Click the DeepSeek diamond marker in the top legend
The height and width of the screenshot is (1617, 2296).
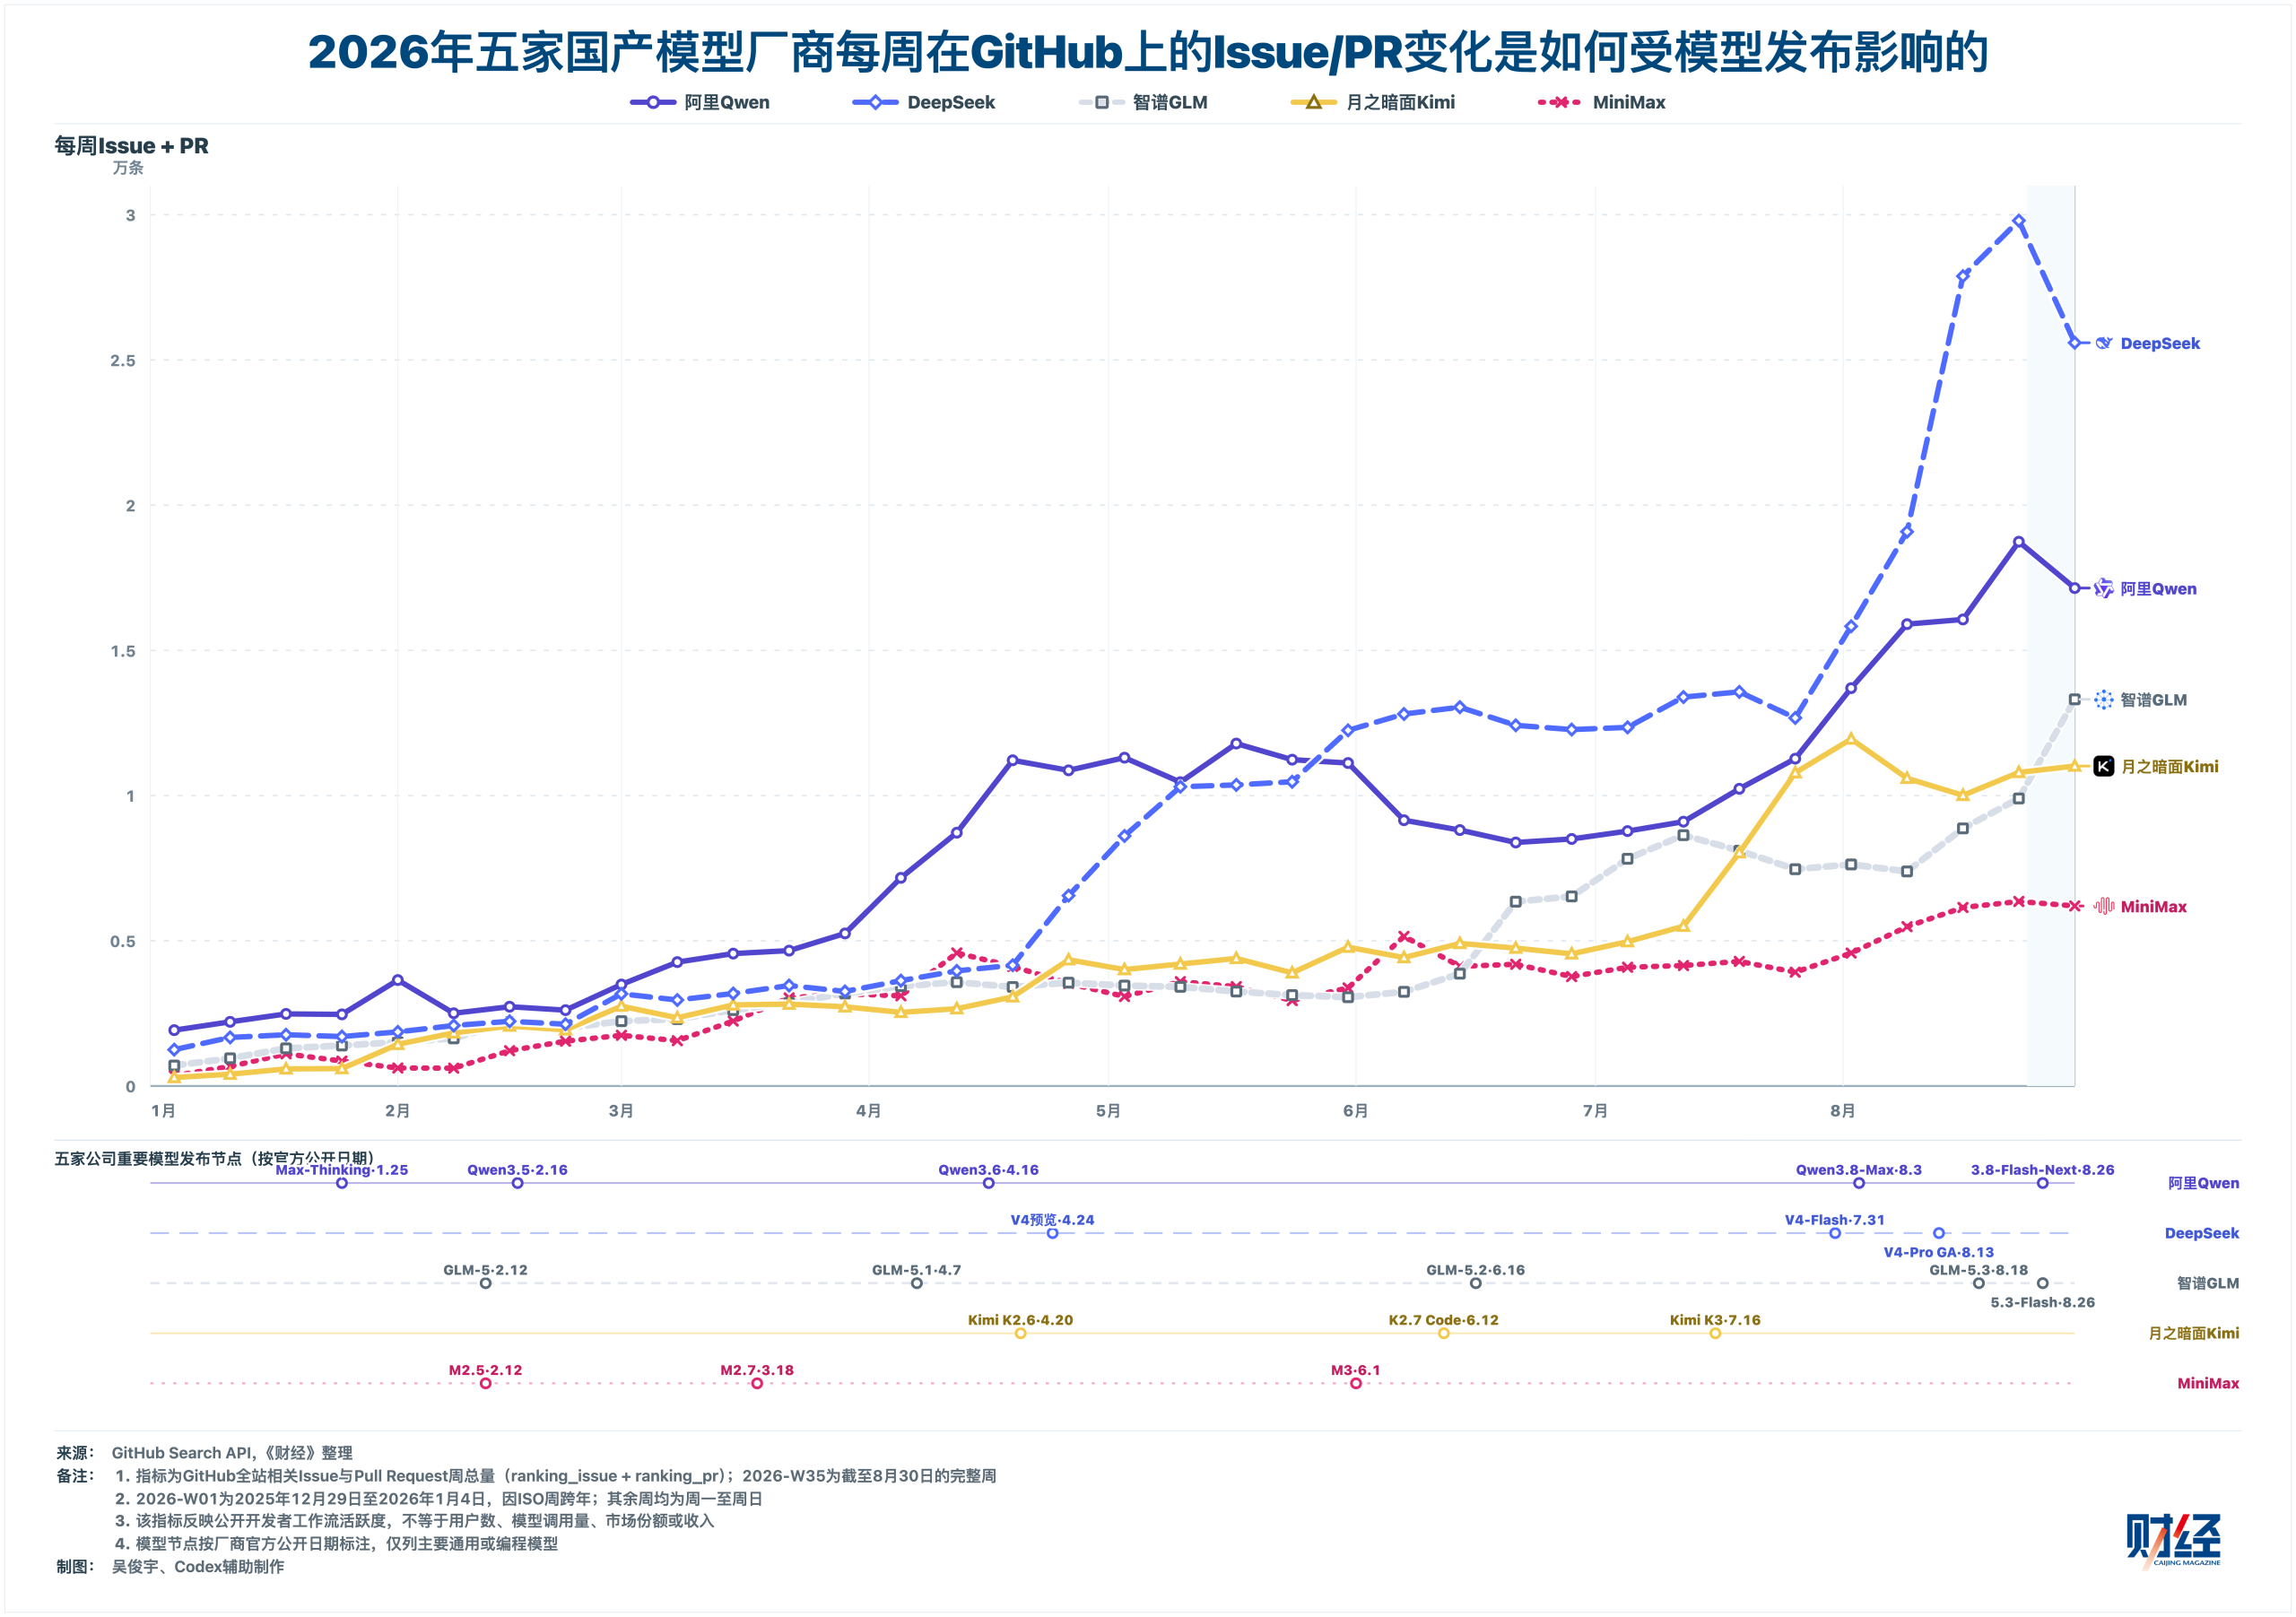click(876, 102)
